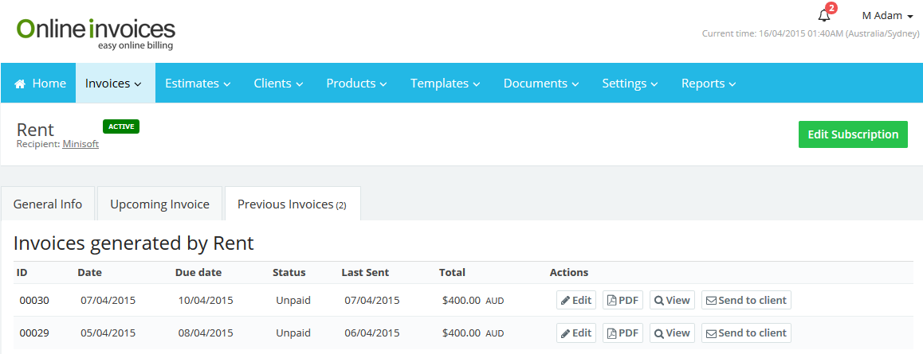Send invoice 00029 to client
This screenshot has height=354, width=923.
(x=746, y=333)
